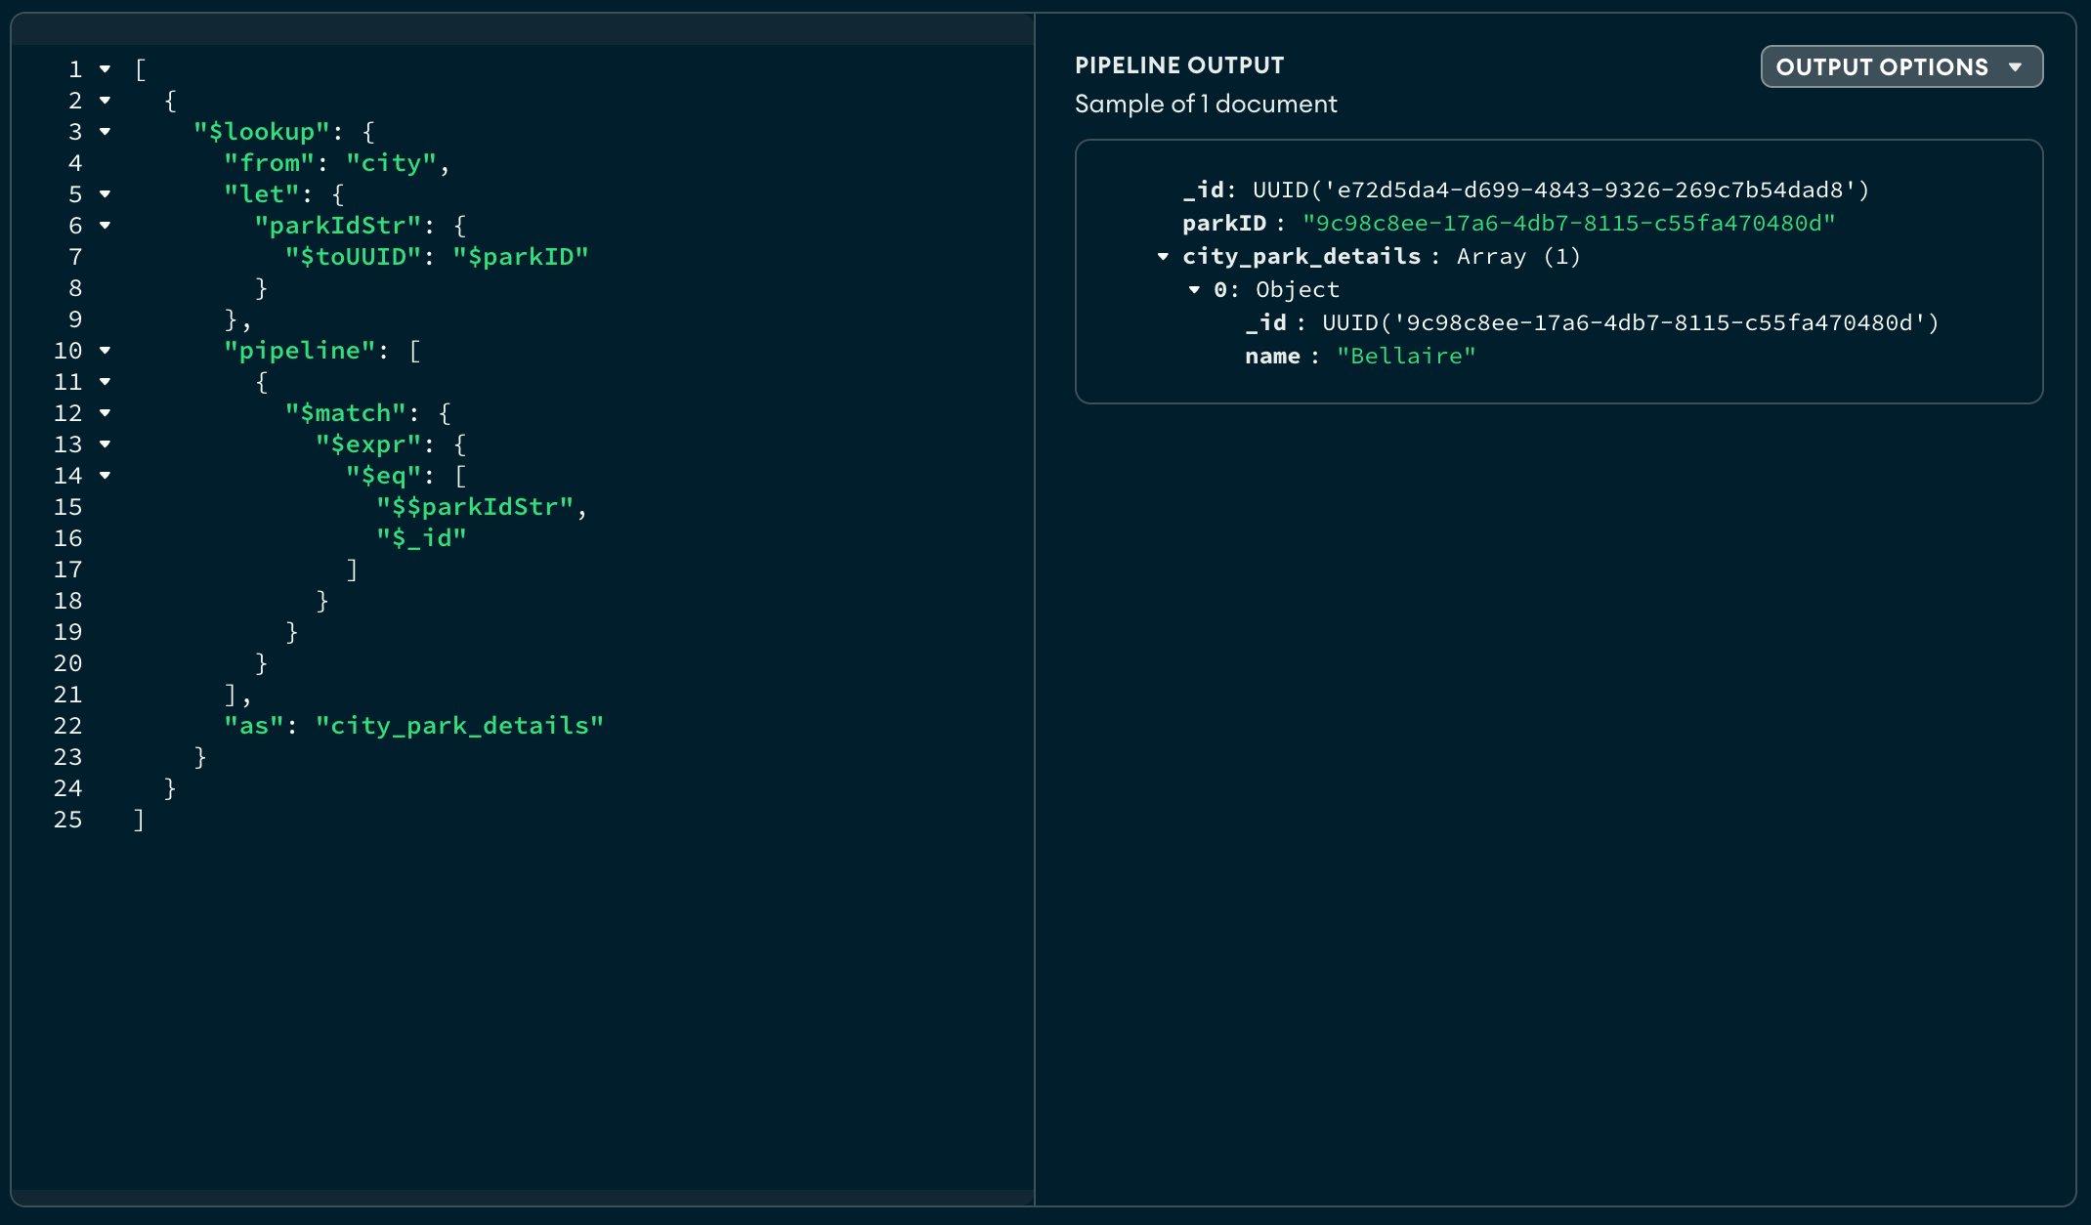Click "city_park_details" value on line 22
Image resolution: width=2091 pixels, height=1225 pixels.
(x=459, y=726)
